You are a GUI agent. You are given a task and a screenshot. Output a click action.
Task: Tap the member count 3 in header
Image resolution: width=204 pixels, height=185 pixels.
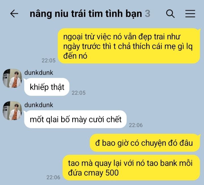[x=148, y=14]
